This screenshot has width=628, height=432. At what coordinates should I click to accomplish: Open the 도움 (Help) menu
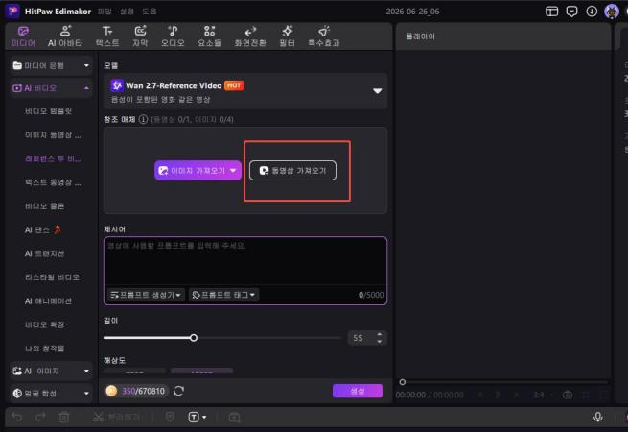[150, 12]
